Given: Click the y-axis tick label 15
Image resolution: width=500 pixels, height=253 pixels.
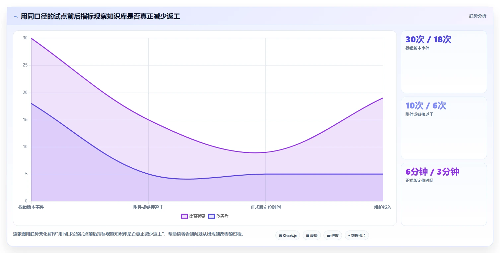Looking at the screenshot, I should pyautogui.click(x=25, y=119).
